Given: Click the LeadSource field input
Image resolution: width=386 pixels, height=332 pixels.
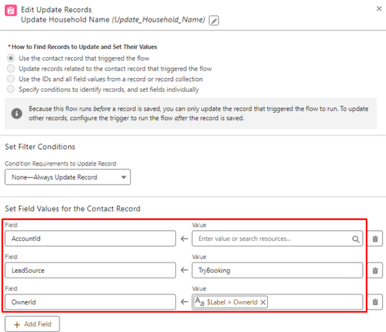Looking at the screenshot, I should 90,271.
